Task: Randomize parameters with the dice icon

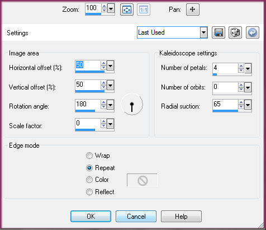Action: [x=235, y=32]
